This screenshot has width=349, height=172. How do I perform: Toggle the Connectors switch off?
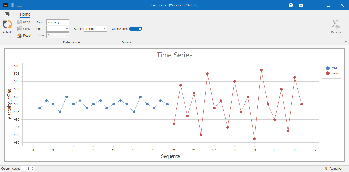point(136,29)
